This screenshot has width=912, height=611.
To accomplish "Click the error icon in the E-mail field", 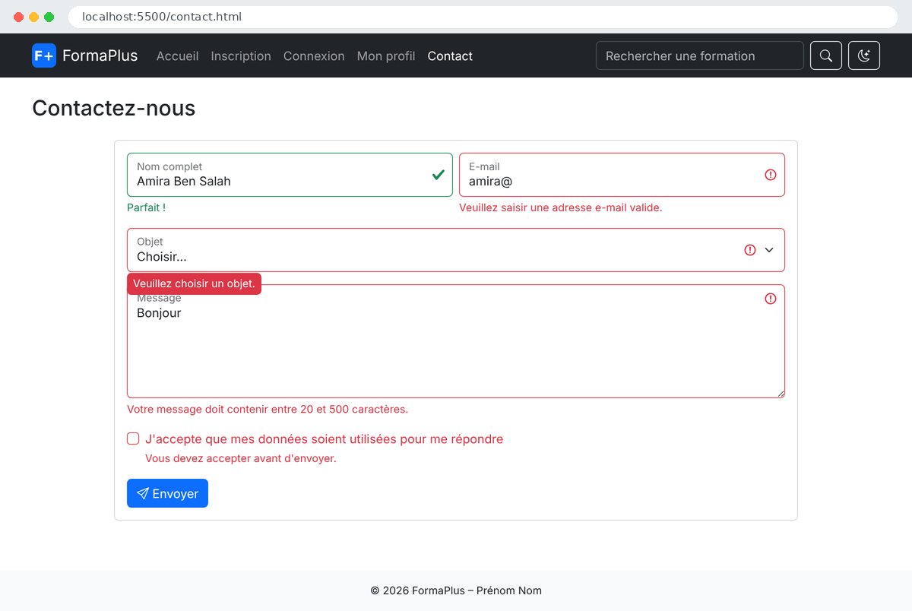I will [771, 175].
